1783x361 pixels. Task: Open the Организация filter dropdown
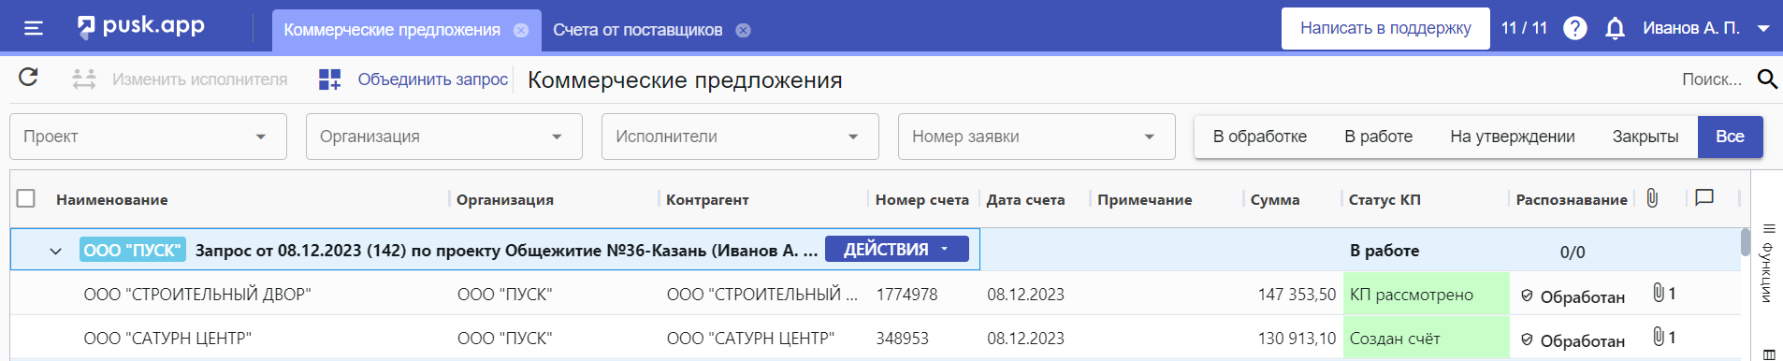444,137
